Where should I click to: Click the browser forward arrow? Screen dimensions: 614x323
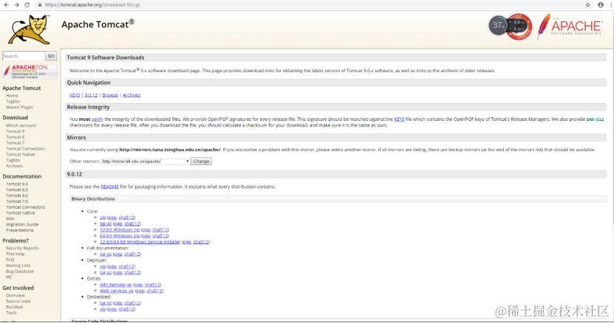(x=16, y=4)
